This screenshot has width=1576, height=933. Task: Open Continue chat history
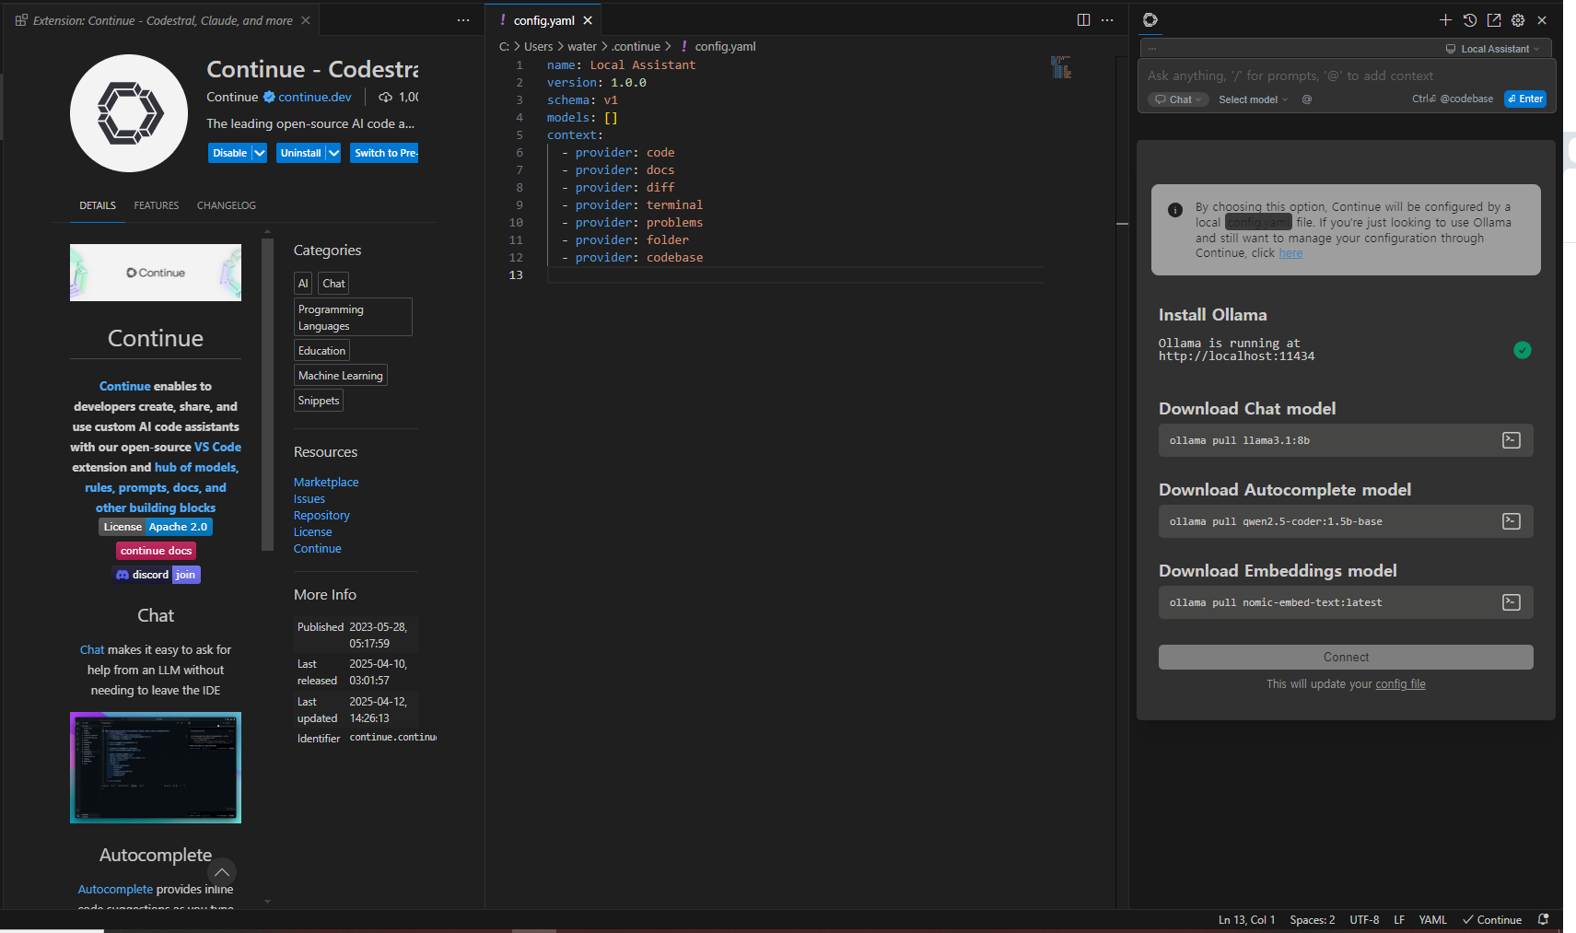click(1470, 20)
